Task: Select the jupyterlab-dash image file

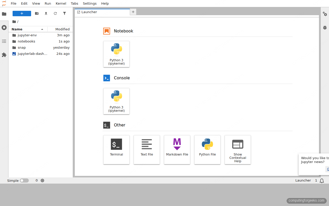Action: (x=41, y=54)
